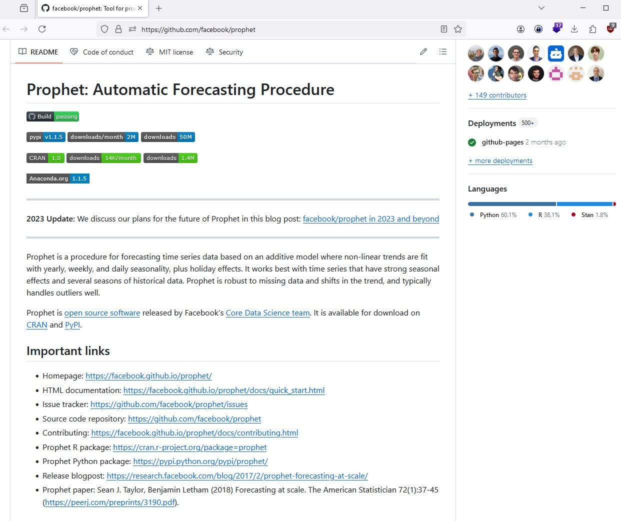The height and width of the screenshot is (521, 621).
Task: Open the downloads arrow icon
Action: click(x=574, y=29)
